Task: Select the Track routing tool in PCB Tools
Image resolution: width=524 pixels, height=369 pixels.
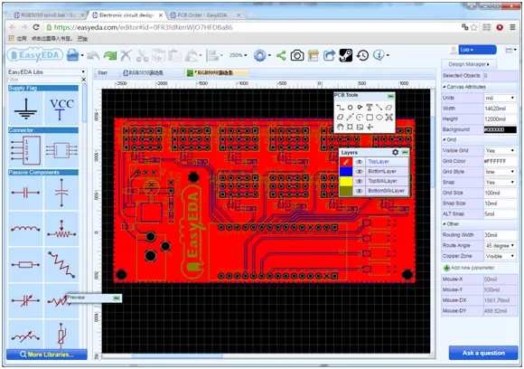Action: (341, 108)
